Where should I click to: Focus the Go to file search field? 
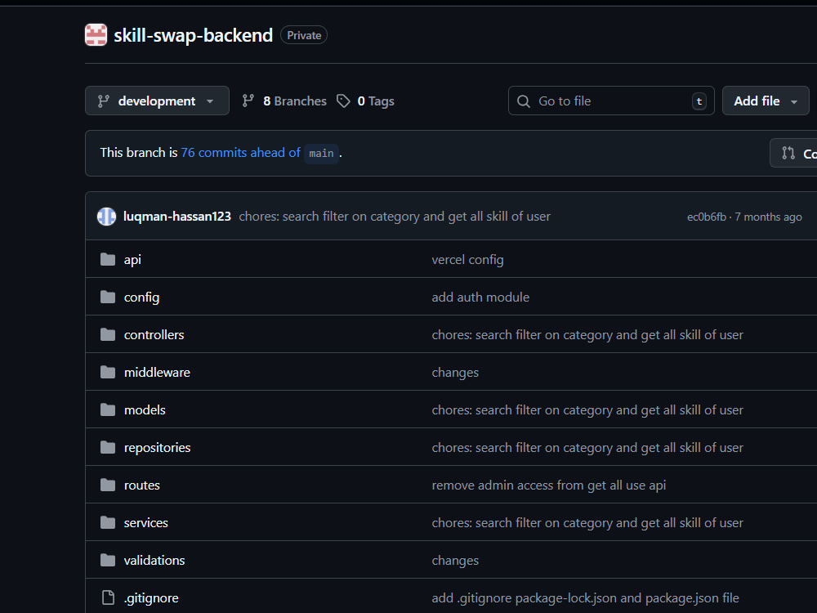pyautogui.click(x=610, y=101)
